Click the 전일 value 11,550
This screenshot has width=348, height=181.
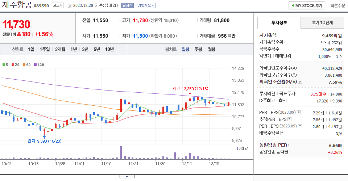100,20
